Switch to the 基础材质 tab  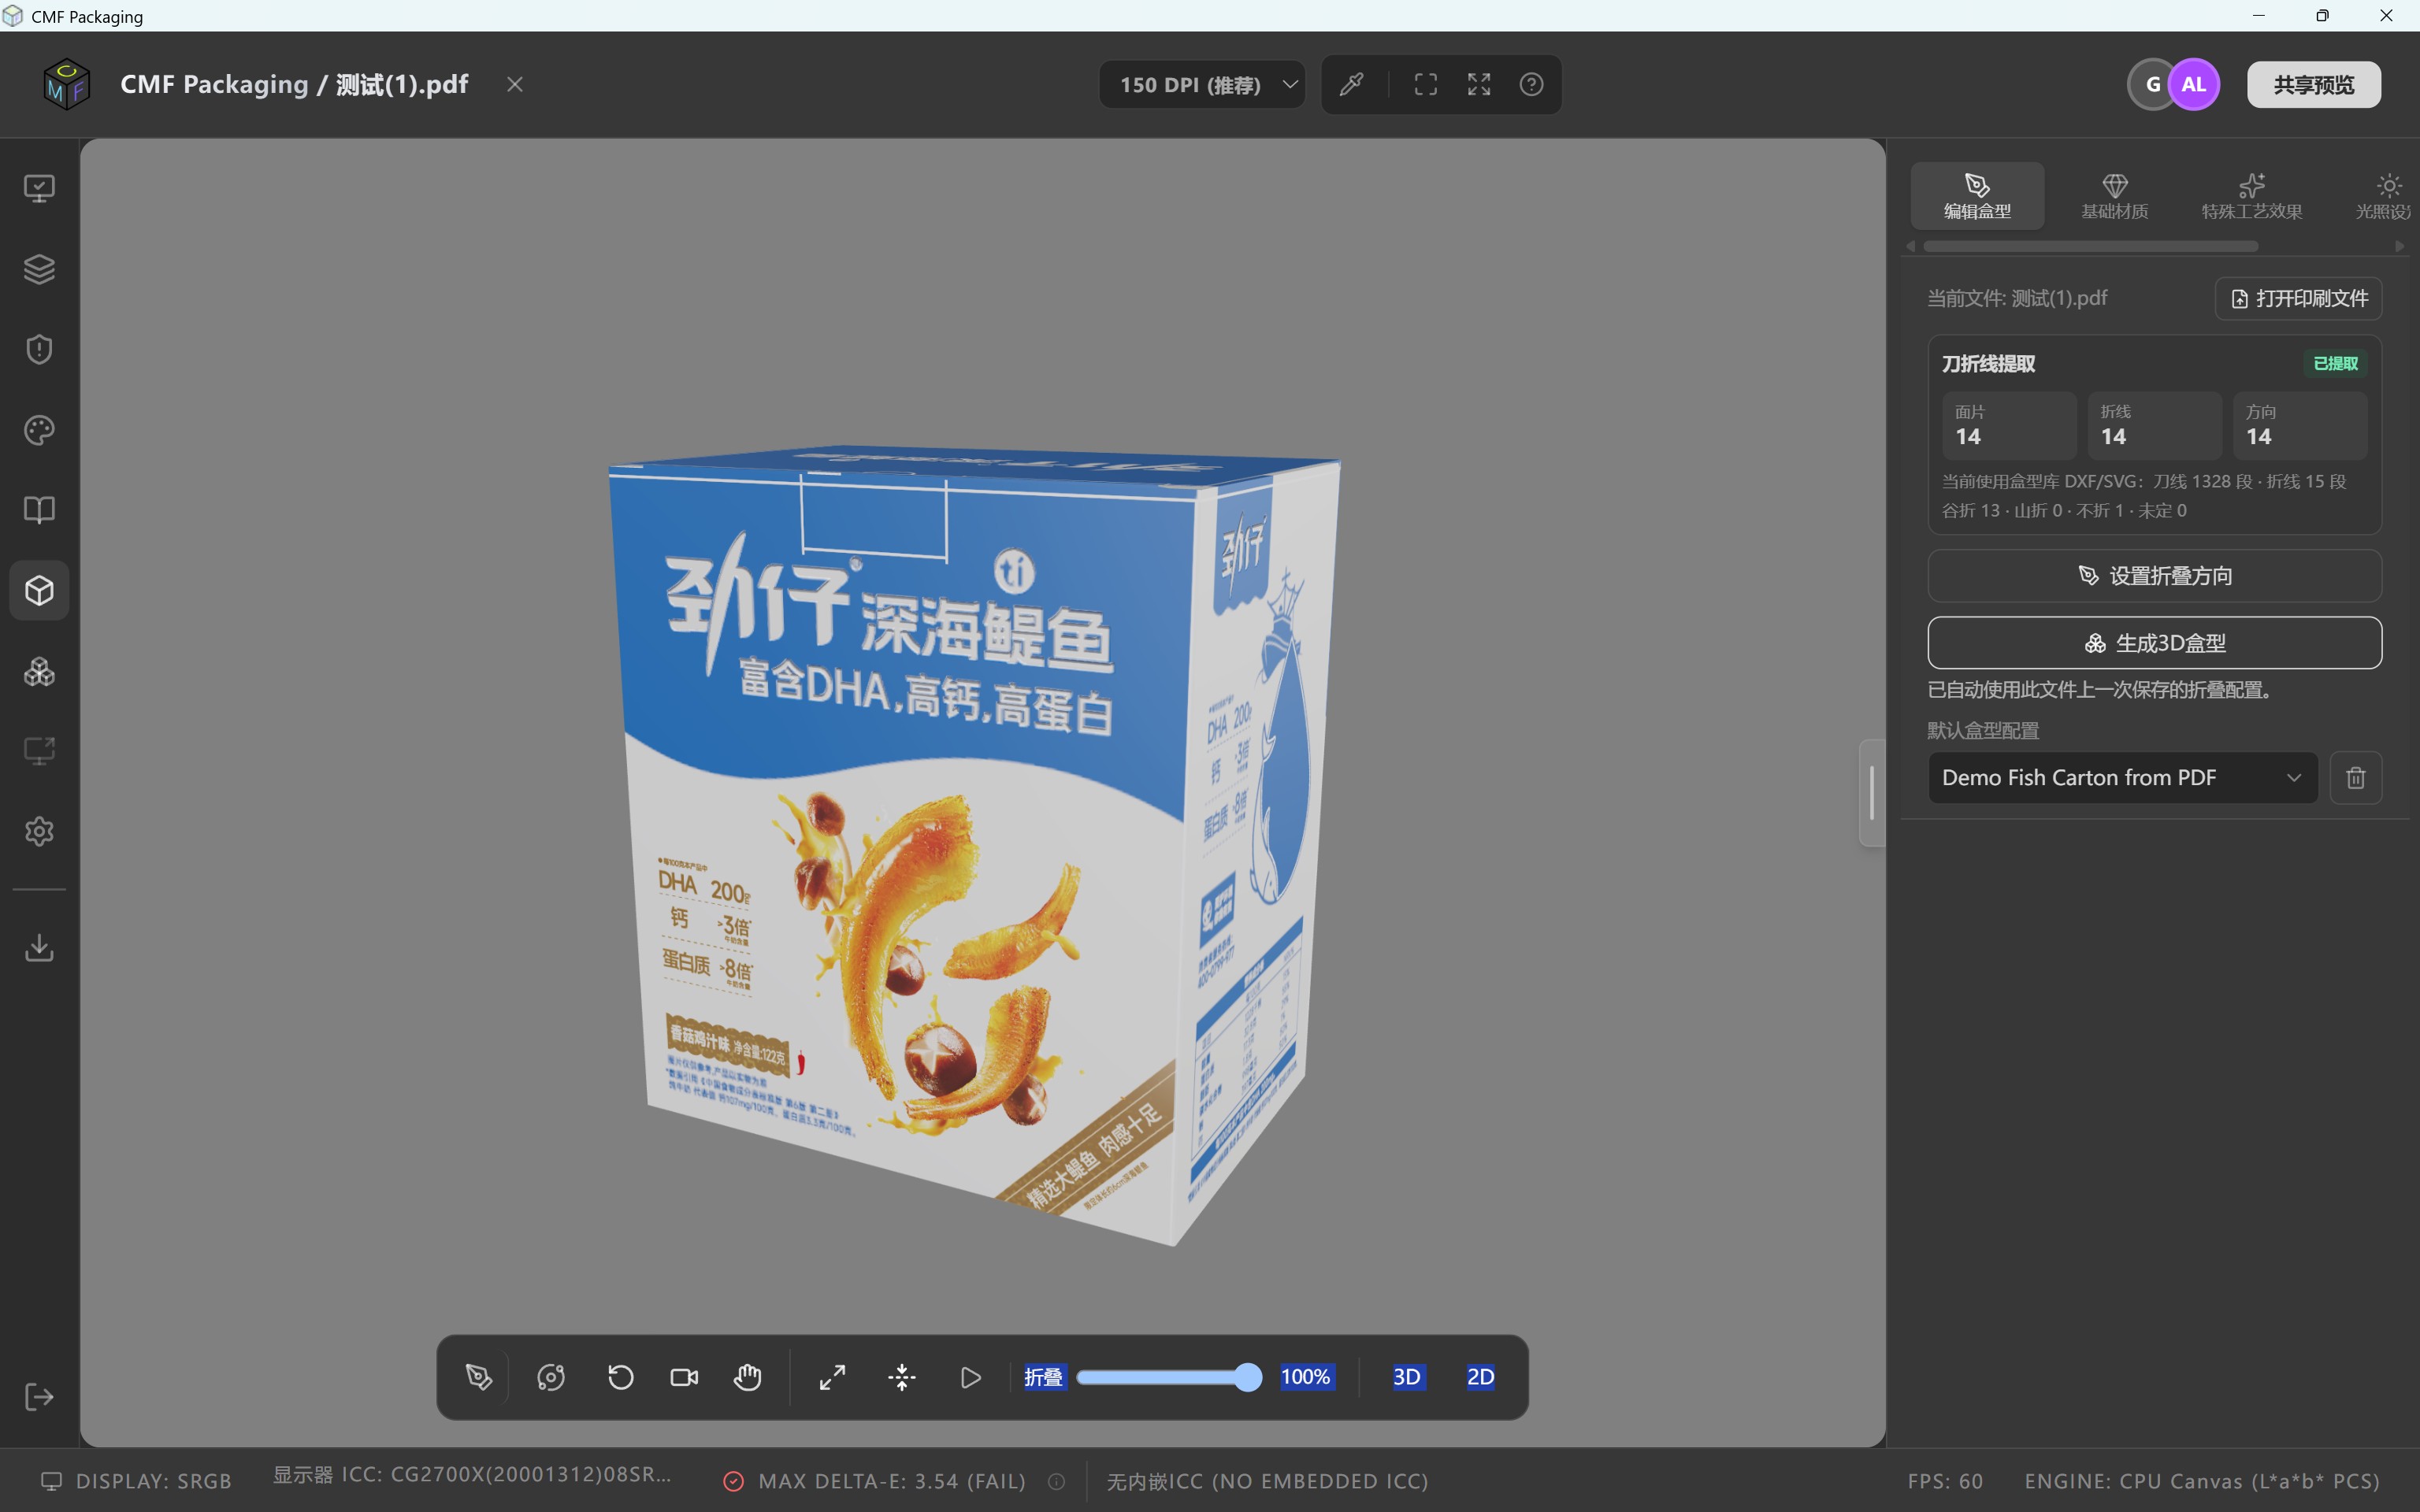[2114, 196]
